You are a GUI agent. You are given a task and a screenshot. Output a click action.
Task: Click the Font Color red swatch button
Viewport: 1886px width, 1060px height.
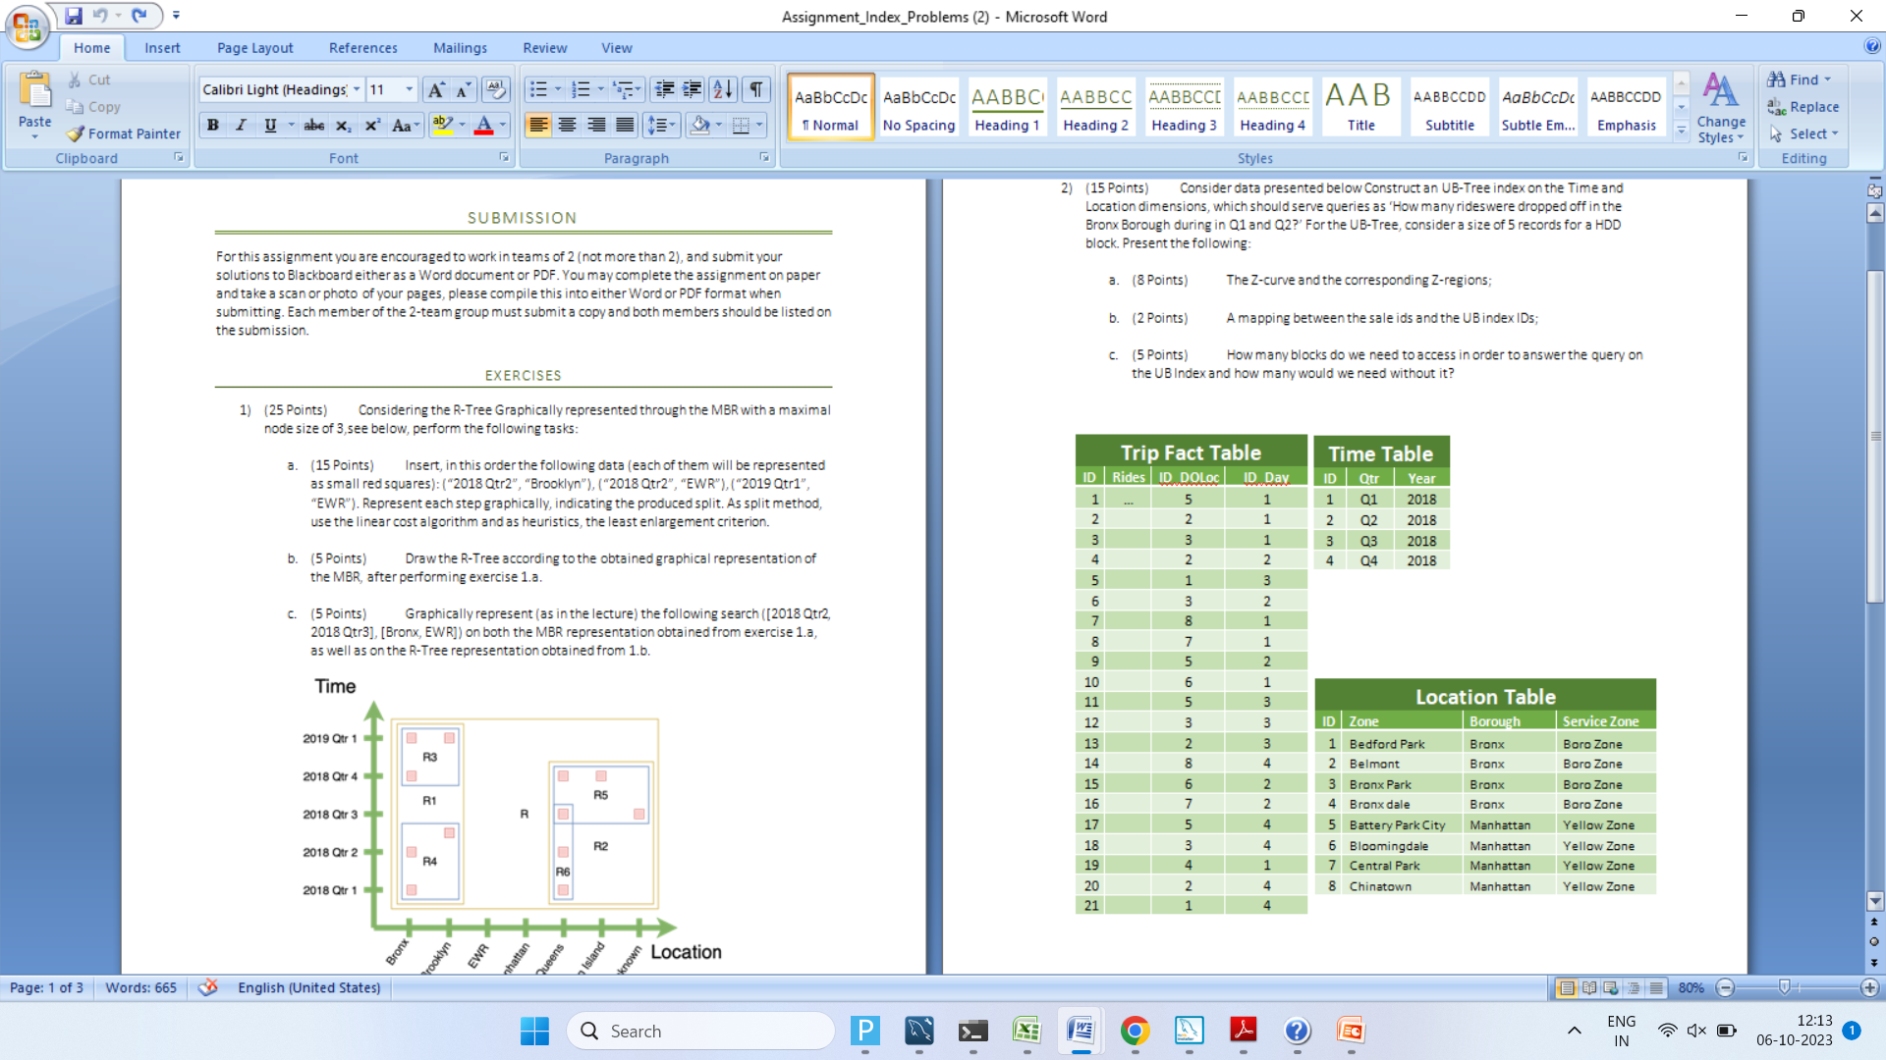coord(483,125)
